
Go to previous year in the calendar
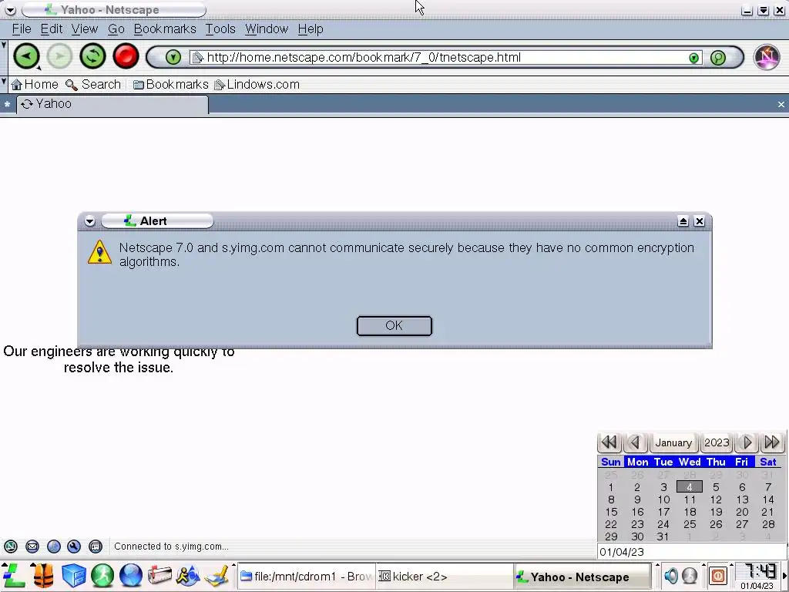(609, 442)
